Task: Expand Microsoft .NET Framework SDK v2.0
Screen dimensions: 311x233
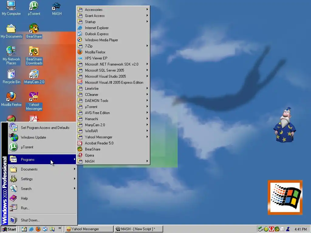Action: [x=113, y=64]
